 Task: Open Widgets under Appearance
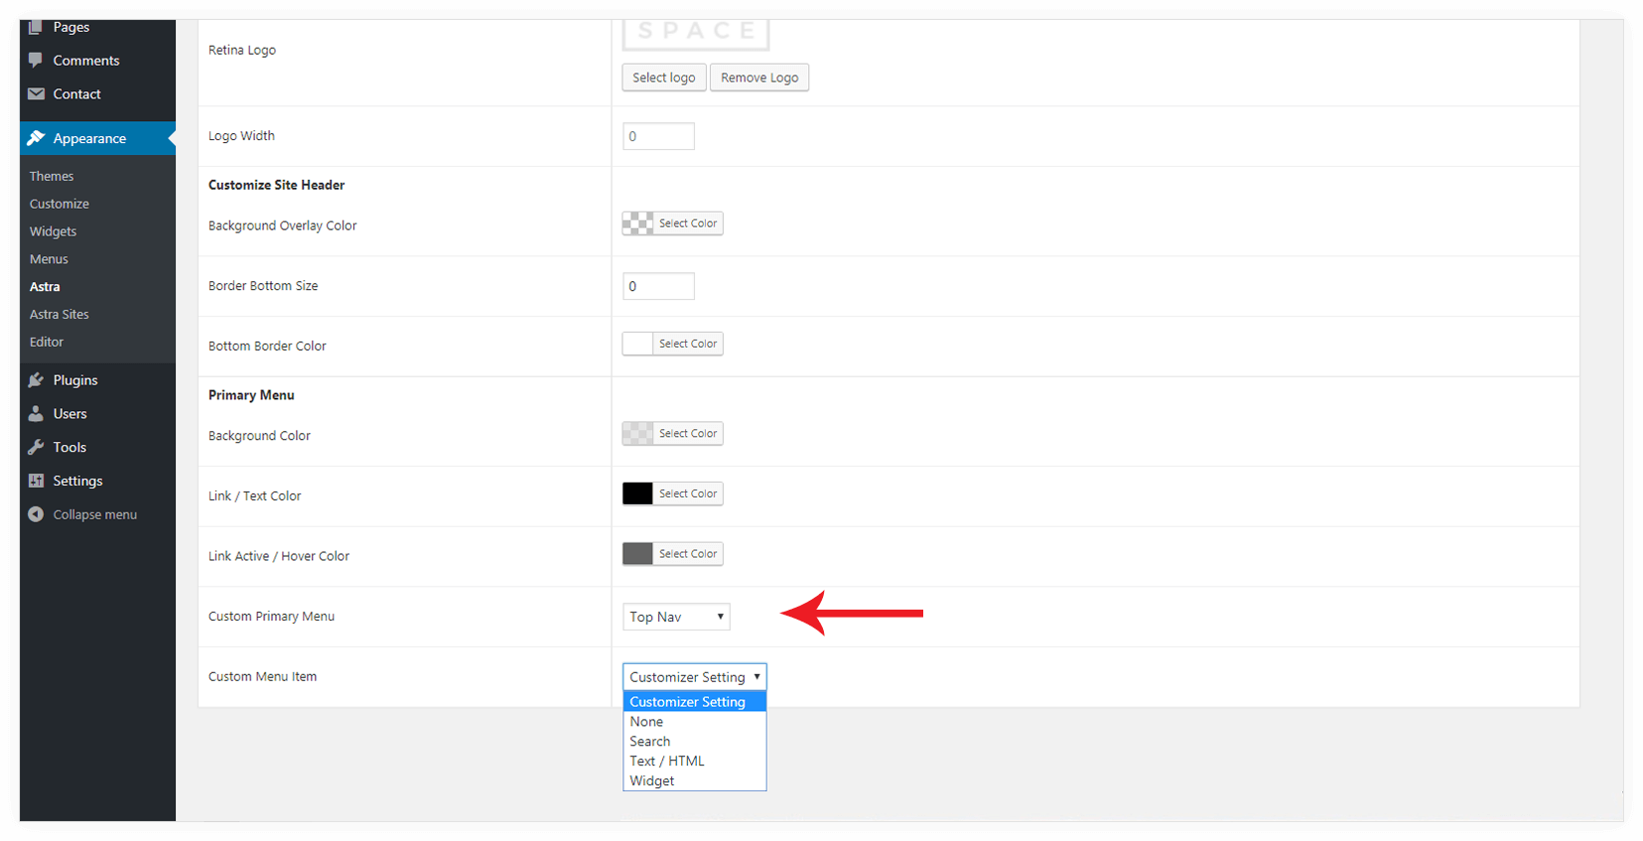53,231
